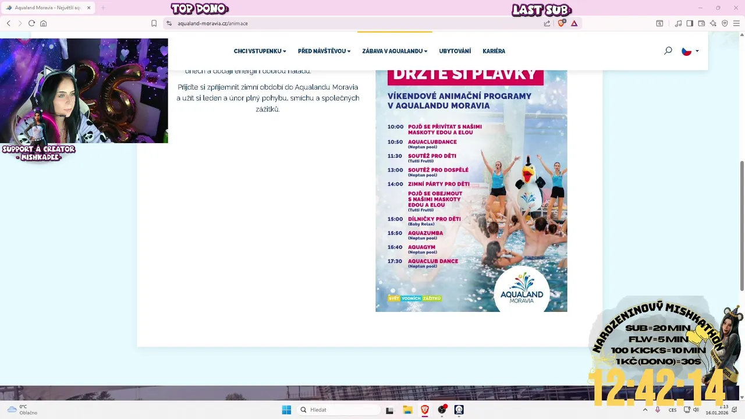Open the Brave Rewards triangle icon
Image resolution: width=745 pixels, height=419 pixels.
[x=574, y=23]
